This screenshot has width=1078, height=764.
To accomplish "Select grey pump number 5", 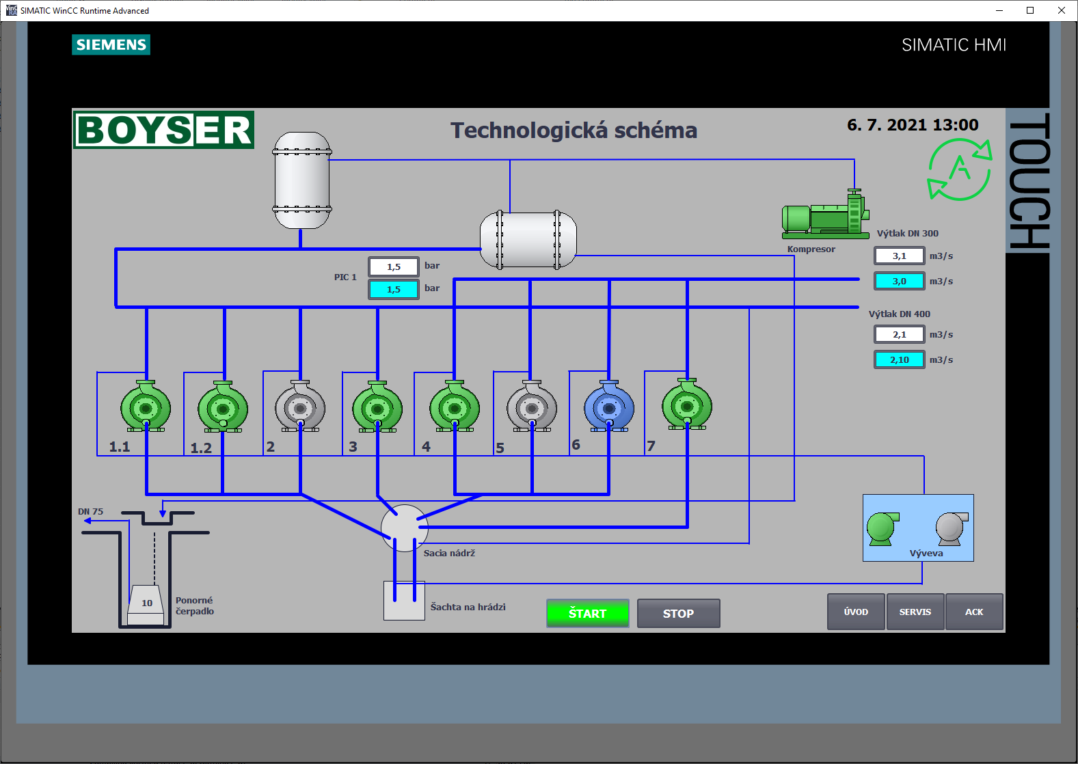I will point(532,407).
